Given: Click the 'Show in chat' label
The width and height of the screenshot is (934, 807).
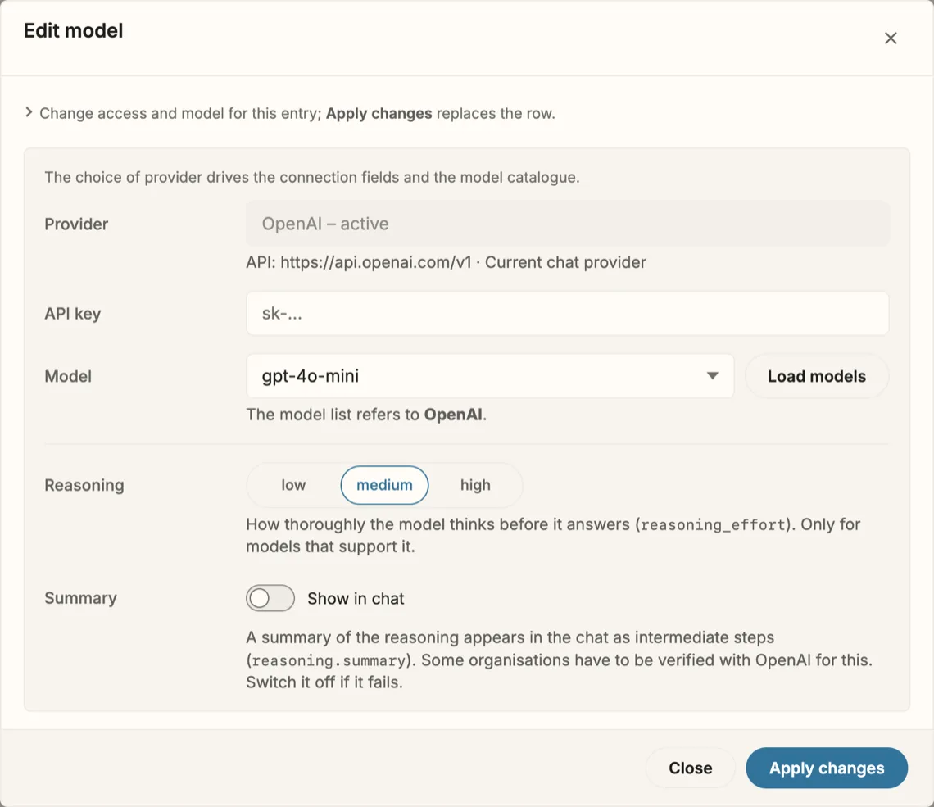Looking at the screenshot, I should pyautogui.click(x=356, y=599).
